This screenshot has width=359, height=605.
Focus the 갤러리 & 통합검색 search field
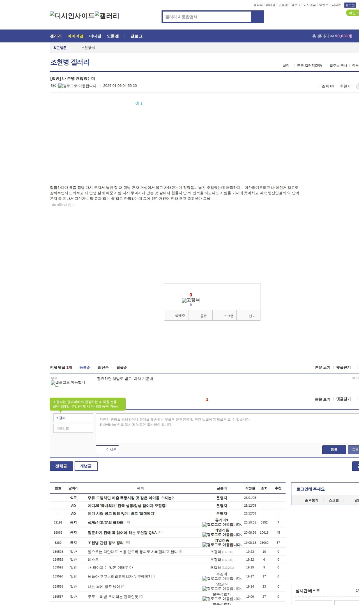[x=207, y=17]
